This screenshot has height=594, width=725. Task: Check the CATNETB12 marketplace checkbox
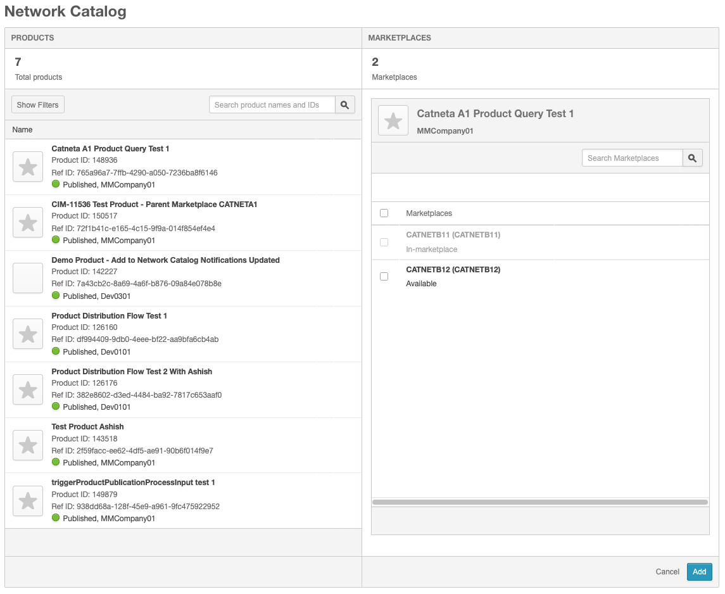click(384, 277)
